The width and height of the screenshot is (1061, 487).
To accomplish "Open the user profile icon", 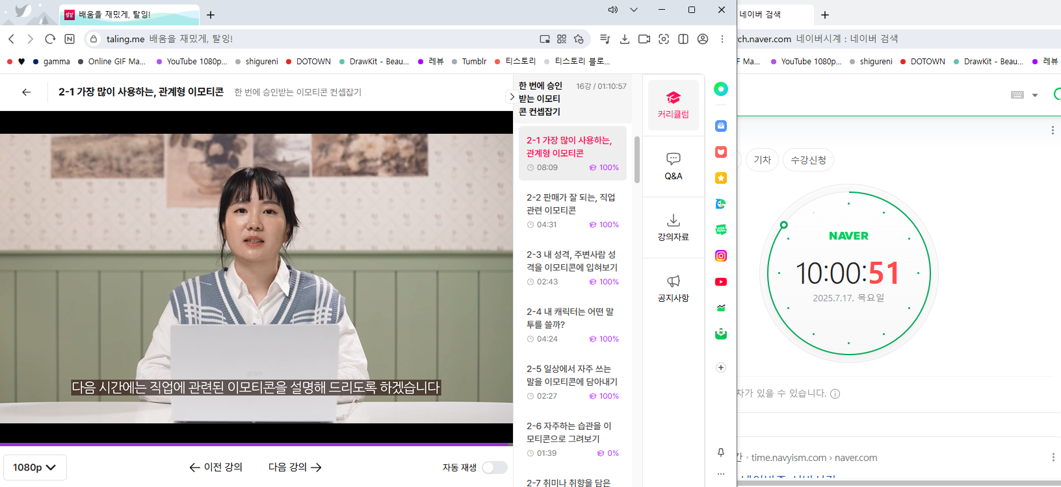I will [x=703, y=39].
